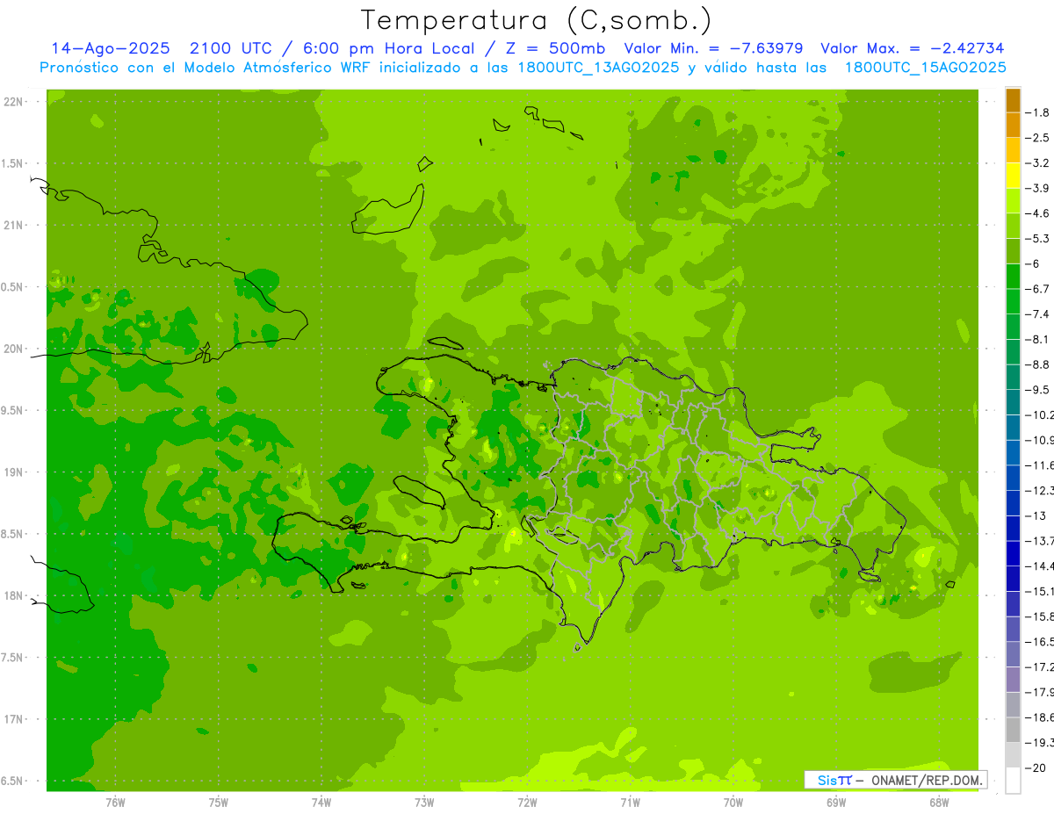The image size is (1054, 814).
Task: Click the "22N" latitude label
Action: [x=13, y=102]
